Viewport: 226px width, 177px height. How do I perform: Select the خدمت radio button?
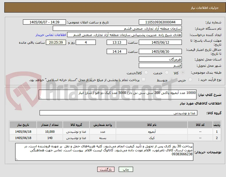[x=167, y=73]
